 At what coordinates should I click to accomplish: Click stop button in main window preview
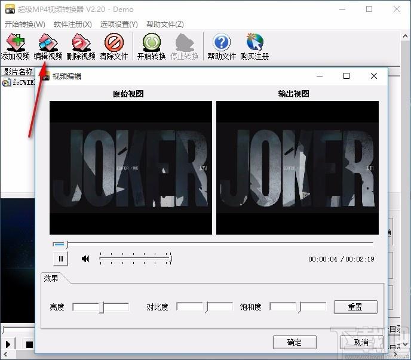click(x=29, y=344)
